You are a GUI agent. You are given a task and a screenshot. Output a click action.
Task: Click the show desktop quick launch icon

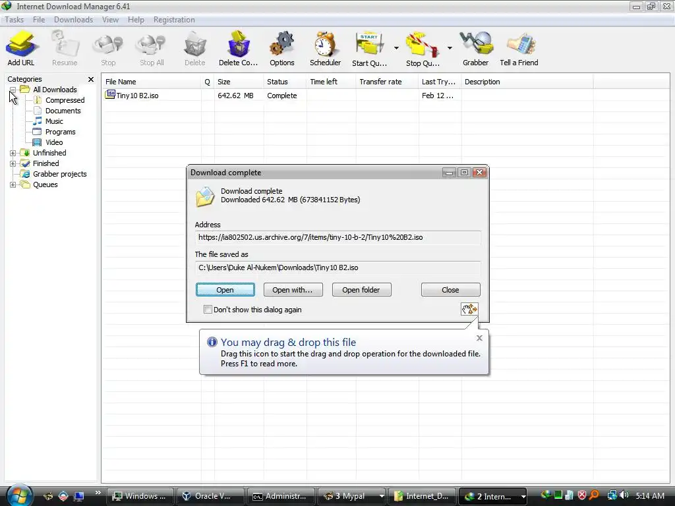(x=78, y=496)
